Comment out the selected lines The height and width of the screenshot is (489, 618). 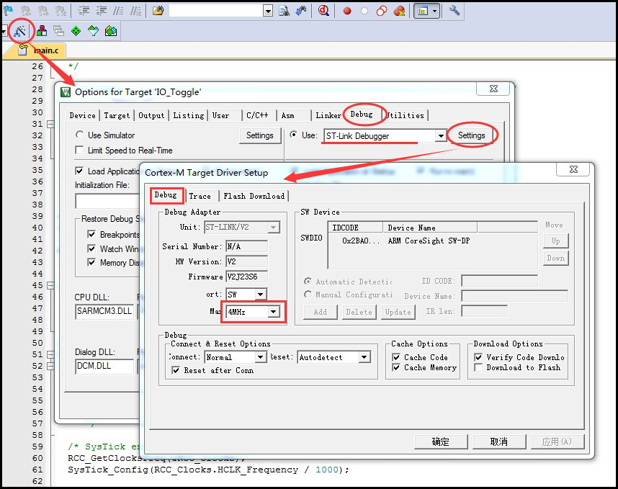coord(118,11)
